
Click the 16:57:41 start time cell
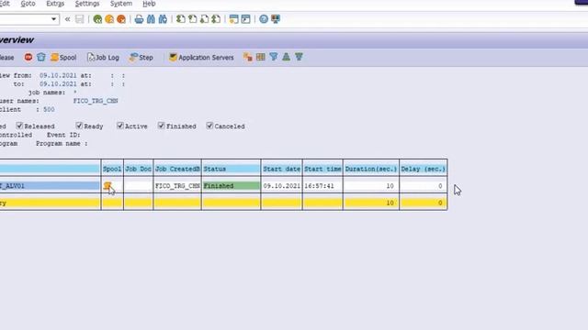point(322,185)
